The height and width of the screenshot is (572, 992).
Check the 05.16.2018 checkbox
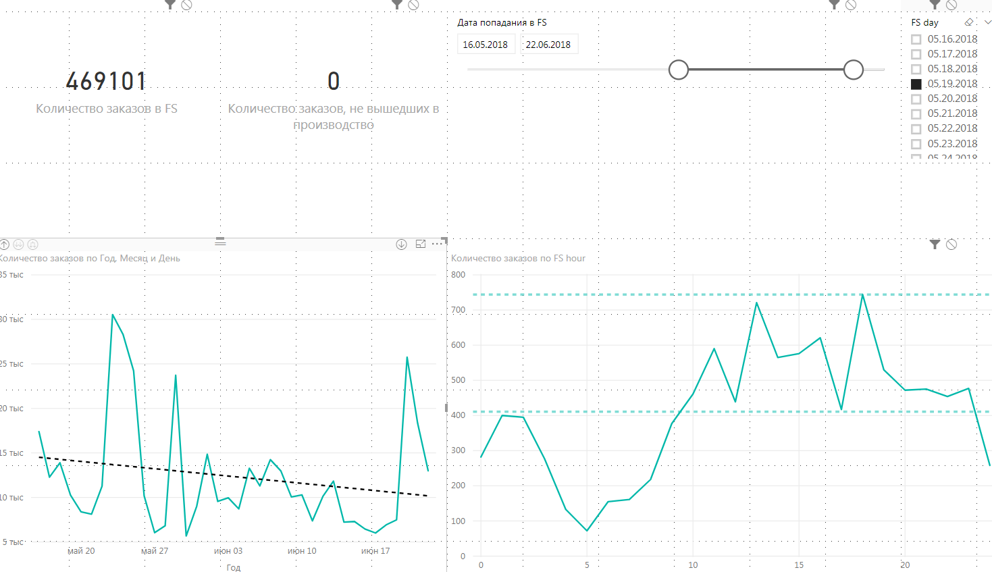916,39
